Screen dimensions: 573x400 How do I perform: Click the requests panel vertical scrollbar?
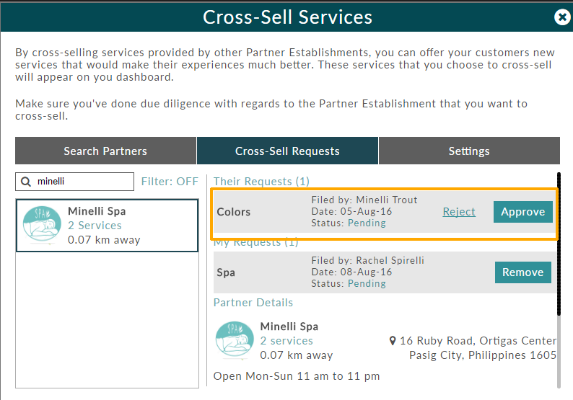(559, 244)
